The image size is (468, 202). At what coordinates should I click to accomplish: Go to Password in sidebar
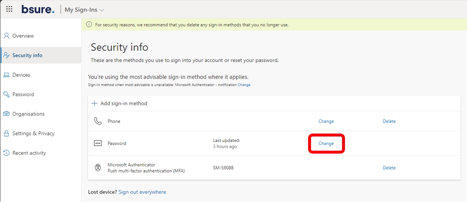23,94
